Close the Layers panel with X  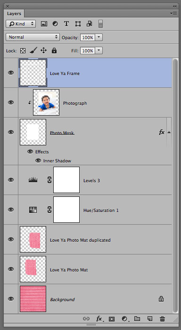8,6
